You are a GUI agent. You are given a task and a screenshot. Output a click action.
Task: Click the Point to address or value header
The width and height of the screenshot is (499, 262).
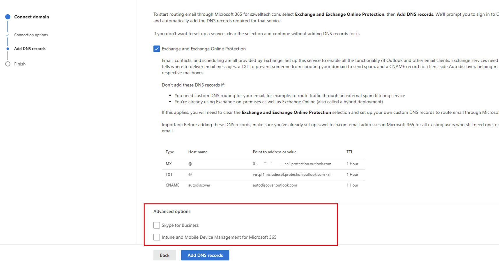[x=275, y=152]
